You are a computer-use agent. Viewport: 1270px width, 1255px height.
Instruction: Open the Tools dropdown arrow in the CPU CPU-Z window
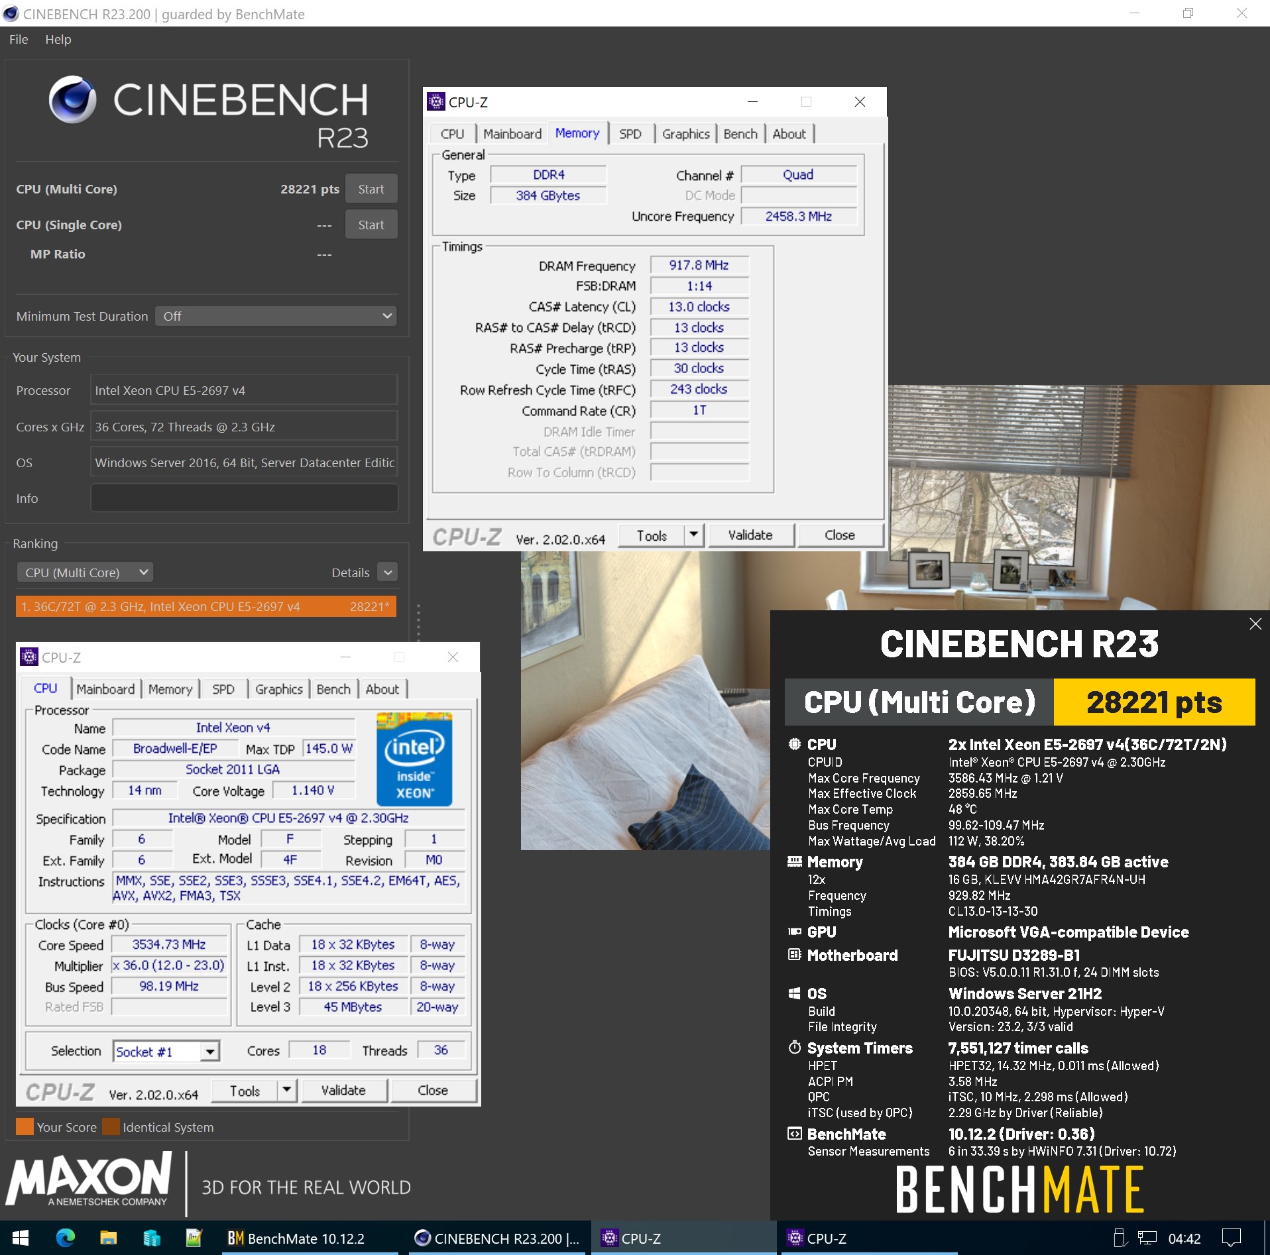[x=286, y=1090]
